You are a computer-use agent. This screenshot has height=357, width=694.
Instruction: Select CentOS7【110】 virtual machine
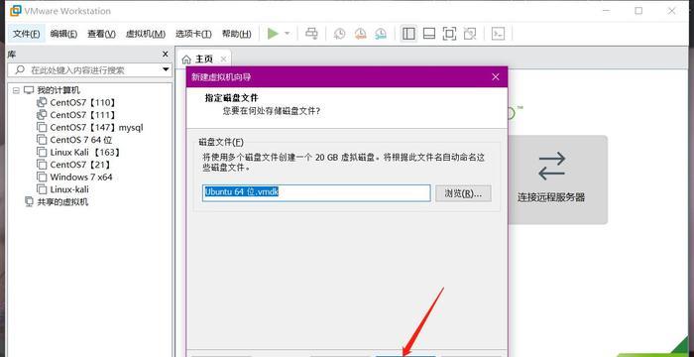tap(82, 102)
